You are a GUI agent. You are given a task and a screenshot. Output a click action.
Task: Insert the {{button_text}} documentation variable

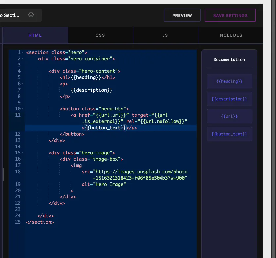pyautogui.click(x=229, y=134)
